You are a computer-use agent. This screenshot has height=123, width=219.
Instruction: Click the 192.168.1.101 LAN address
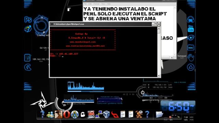coord(160,85)
